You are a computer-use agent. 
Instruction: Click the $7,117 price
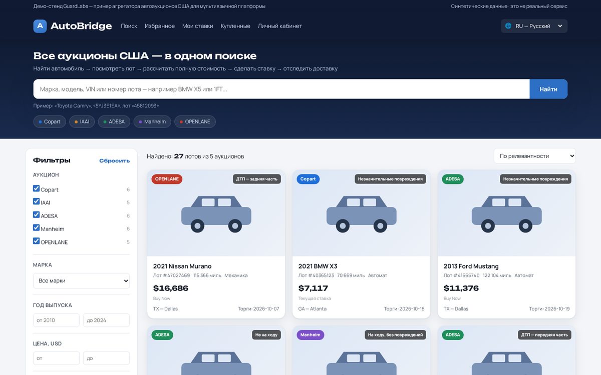313,288
